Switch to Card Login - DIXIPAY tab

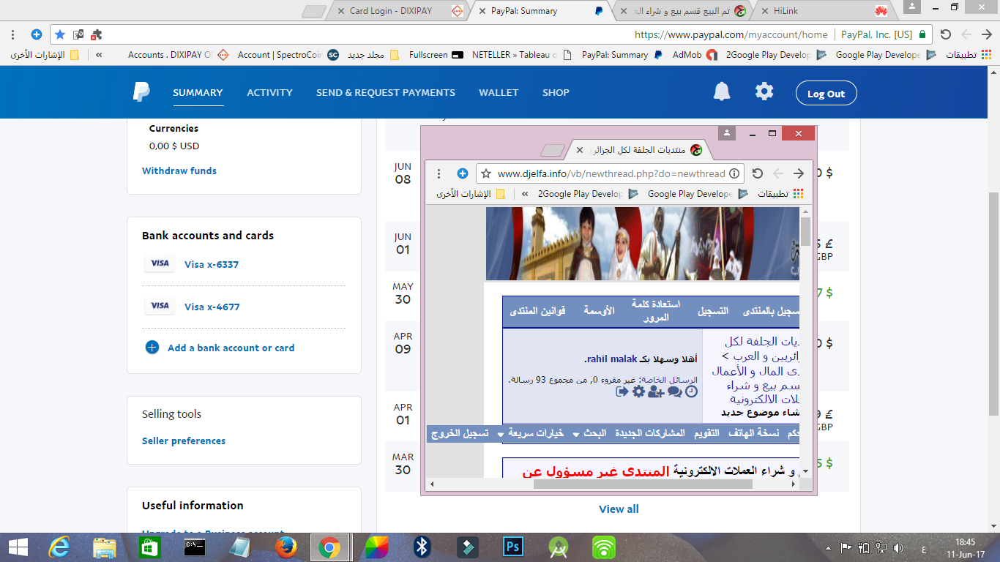point(400,11)
